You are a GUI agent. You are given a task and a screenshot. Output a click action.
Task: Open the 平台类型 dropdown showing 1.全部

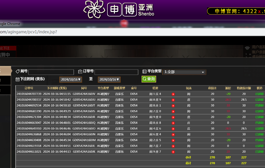point(184,72)
